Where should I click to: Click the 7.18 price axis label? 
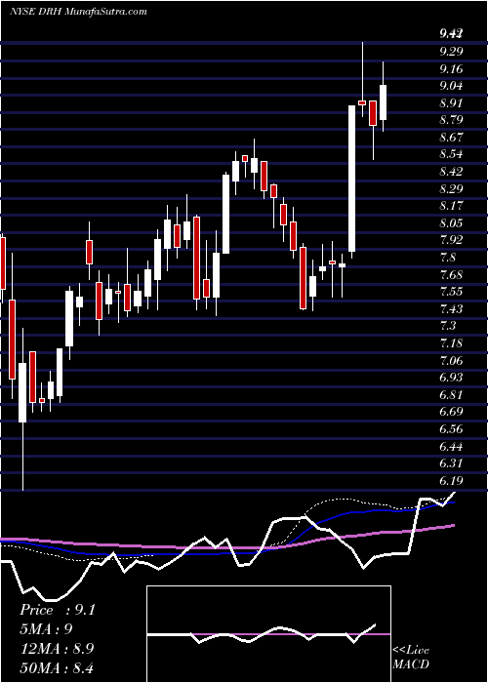[x=451, y=343]
